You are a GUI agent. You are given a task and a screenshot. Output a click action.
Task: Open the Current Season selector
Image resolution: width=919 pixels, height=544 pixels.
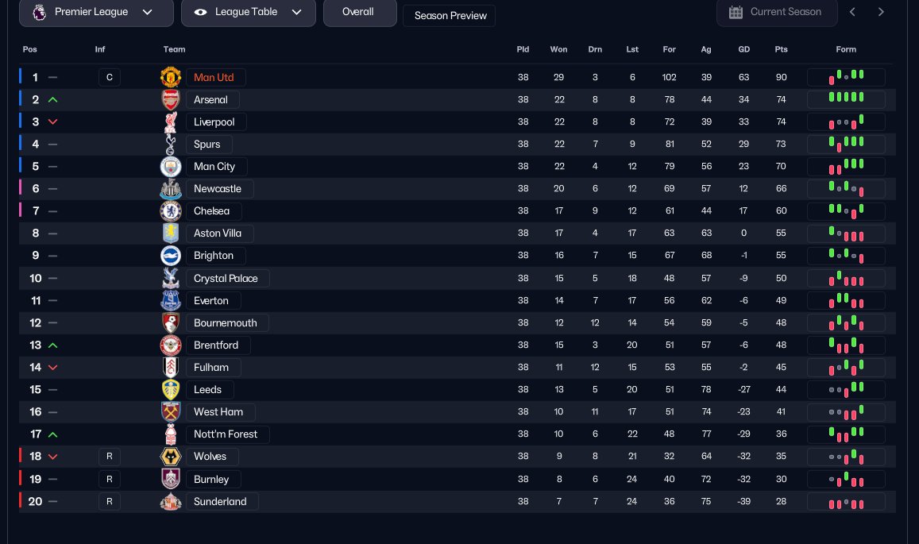777,13
